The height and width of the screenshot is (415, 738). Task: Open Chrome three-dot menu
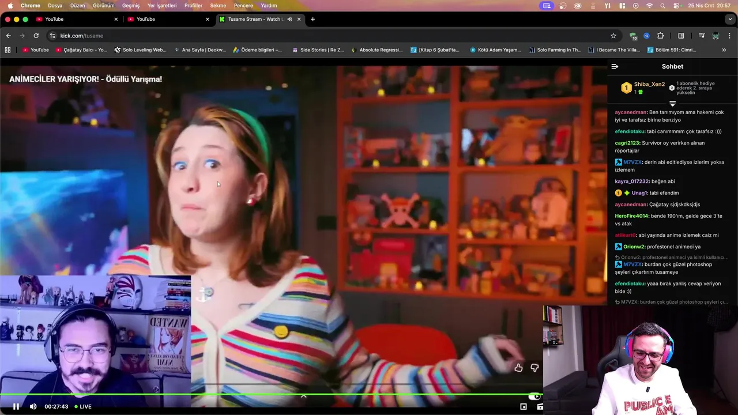tap(730, 36)
